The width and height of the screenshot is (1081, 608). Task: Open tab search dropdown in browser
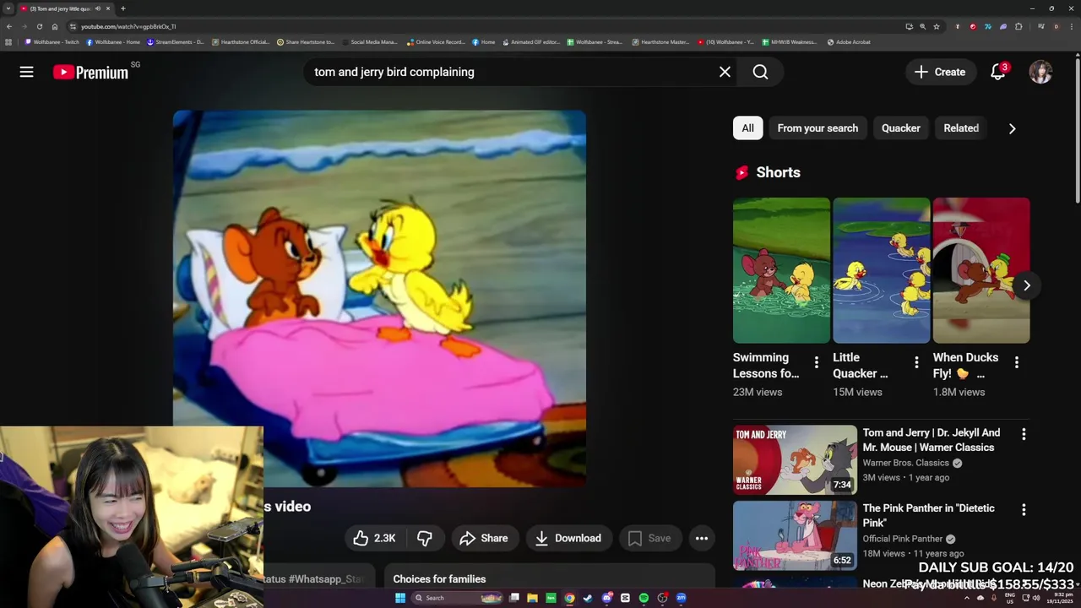pyautogui.click(x=8, y=8)
